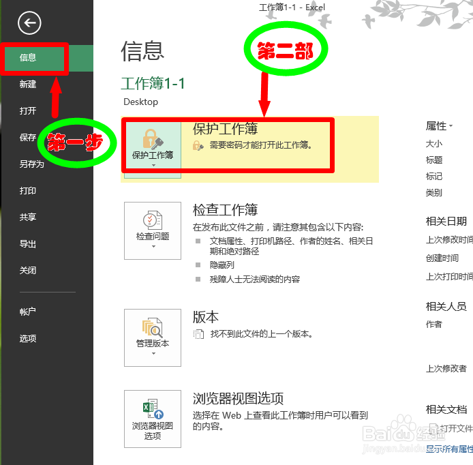473x465 pixels.
Task: Expand the 属性 properties dropdown arrow
Action: point(451,126)
